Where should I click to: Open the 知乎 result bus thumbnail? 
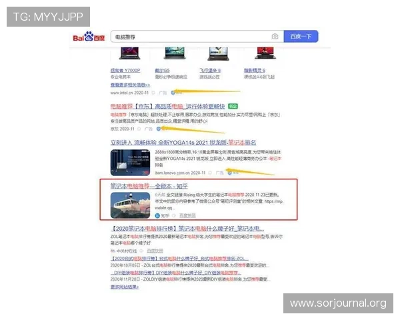[131, 205]
